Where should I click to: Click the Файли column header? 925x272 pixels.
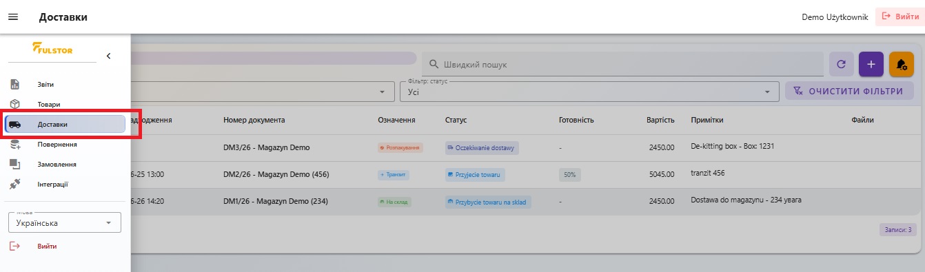[862, 120]
